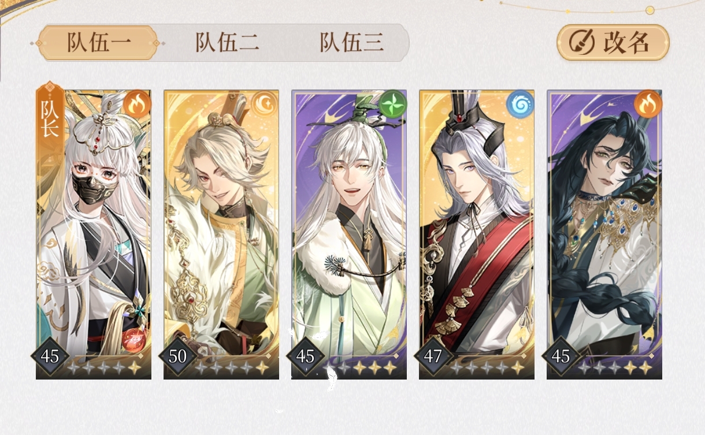Click the blue water swirl element icon
The height and width of the screenshot is (435, 705).
tap(520, 104)
